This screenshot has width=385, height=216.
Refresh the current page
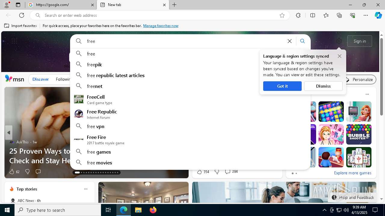(22, 15)
